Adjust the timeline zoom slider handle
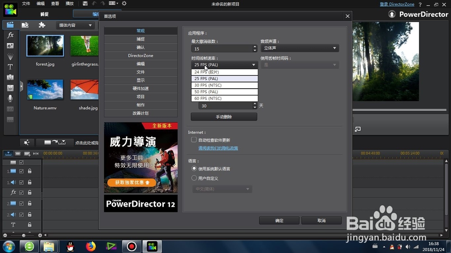This screenshot has height=253, width=451. pos(23,235)
